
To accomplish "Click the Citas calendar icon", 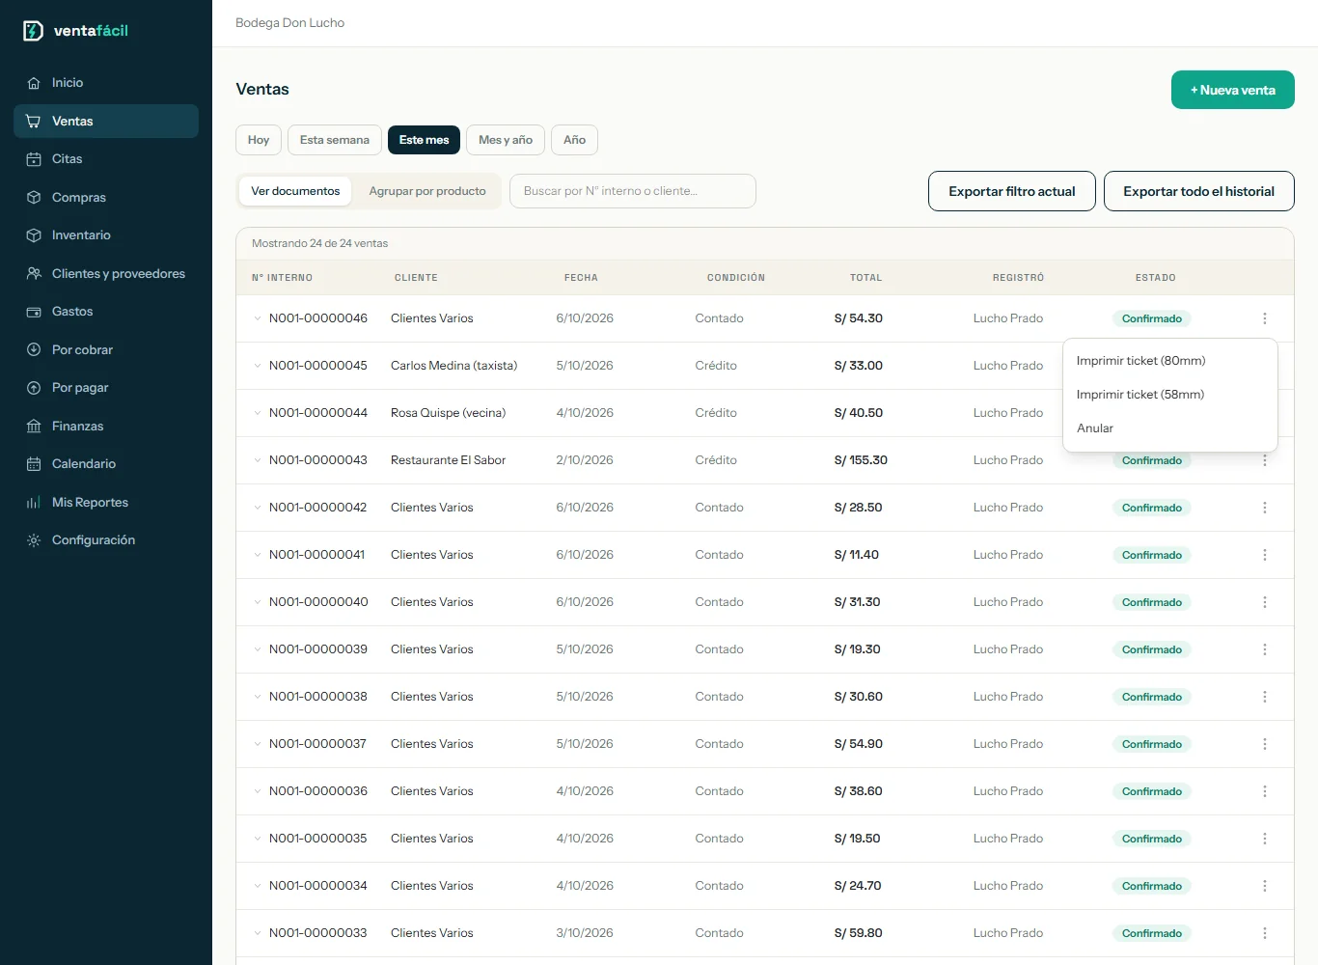I will coord(34,159).
